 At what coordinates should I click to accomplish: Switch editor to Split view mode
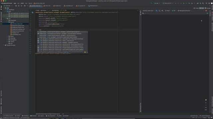pos(202,8)
